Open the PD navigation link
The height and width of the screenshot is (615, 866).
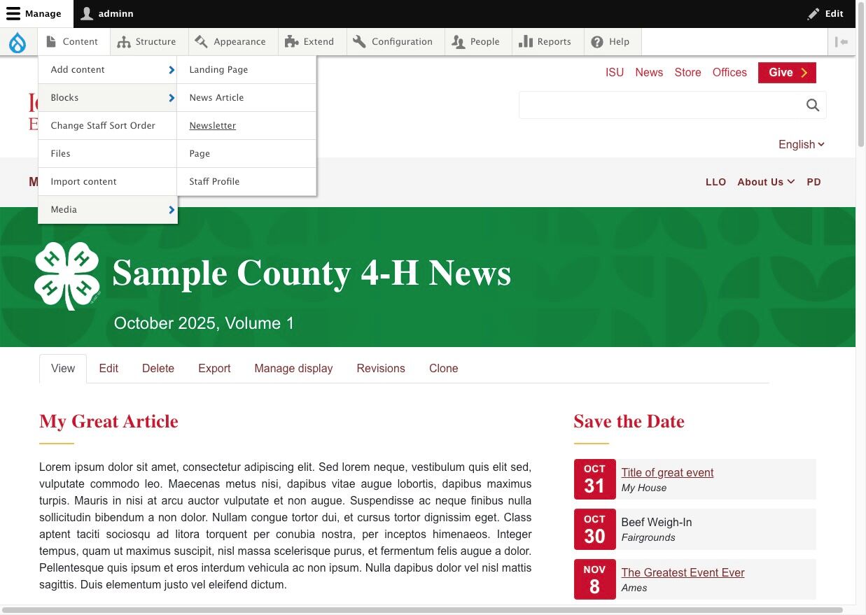pyautogui.click(x=813, y=182)
